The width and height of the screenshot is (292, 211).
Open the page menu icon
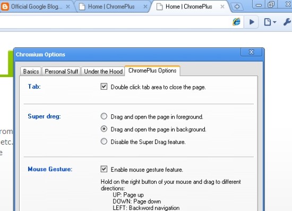[270, 22]
